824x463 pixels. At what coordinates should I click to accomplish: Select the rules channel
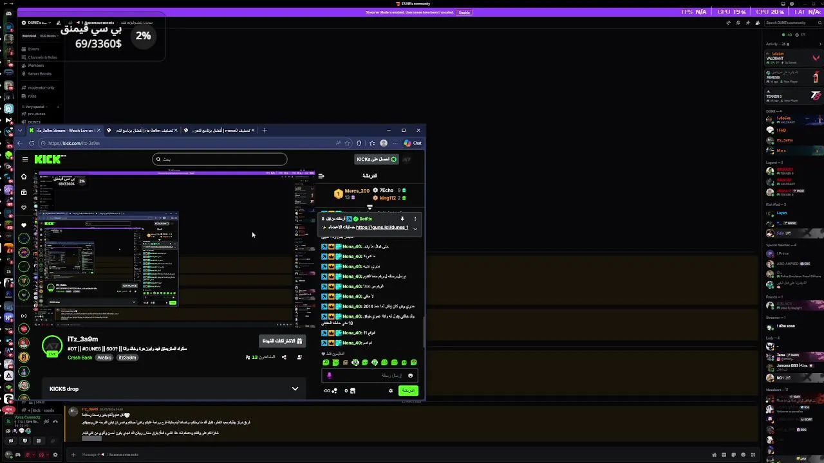click(x=32, y=96)
